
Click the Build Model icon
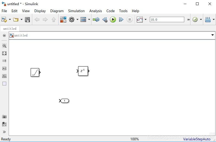[x=208, y=19]
